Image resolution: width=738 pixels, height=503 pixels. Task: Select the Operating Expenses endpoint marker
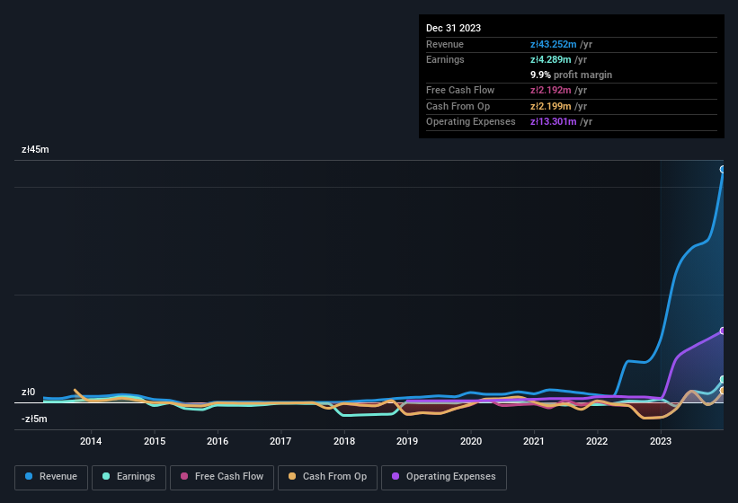pos(723,331)
